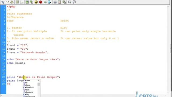Click the red circular media icon
Viewport: 172px width, 97px height.
(41, 2)
